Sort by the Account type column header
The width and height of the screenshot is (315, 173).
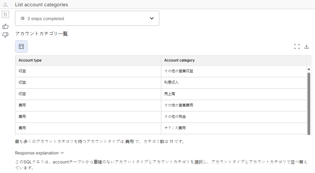pyautogui.click(x=30, y=60)
